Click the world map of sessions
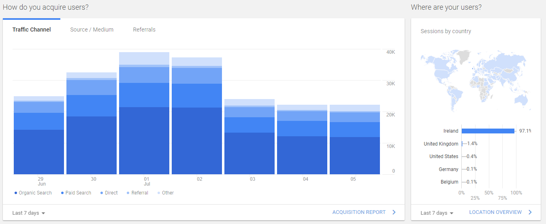 click(475, 81)
